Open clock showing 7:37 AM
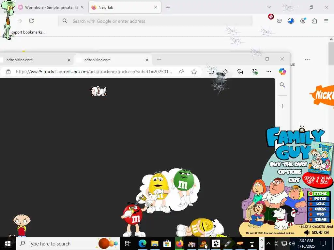334x250 pixels. click(306, 243)
